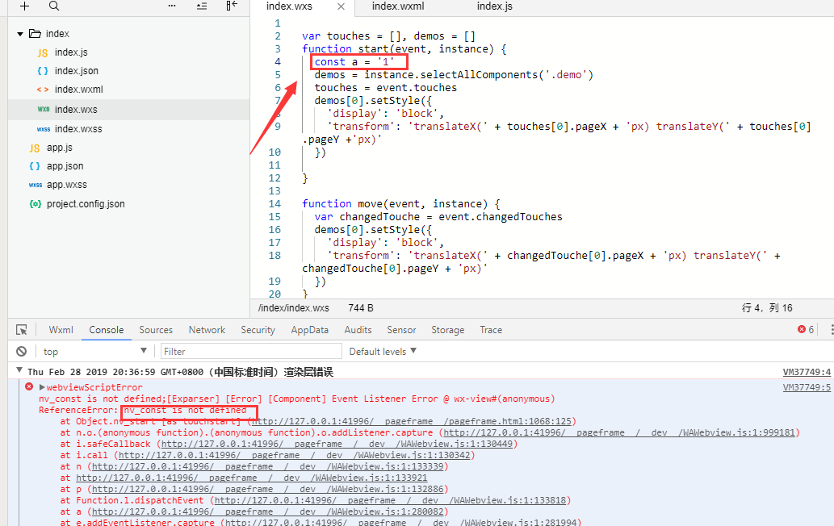Click the braces icon beside index.json
This screenshot has height=526, width=834.
43,71
